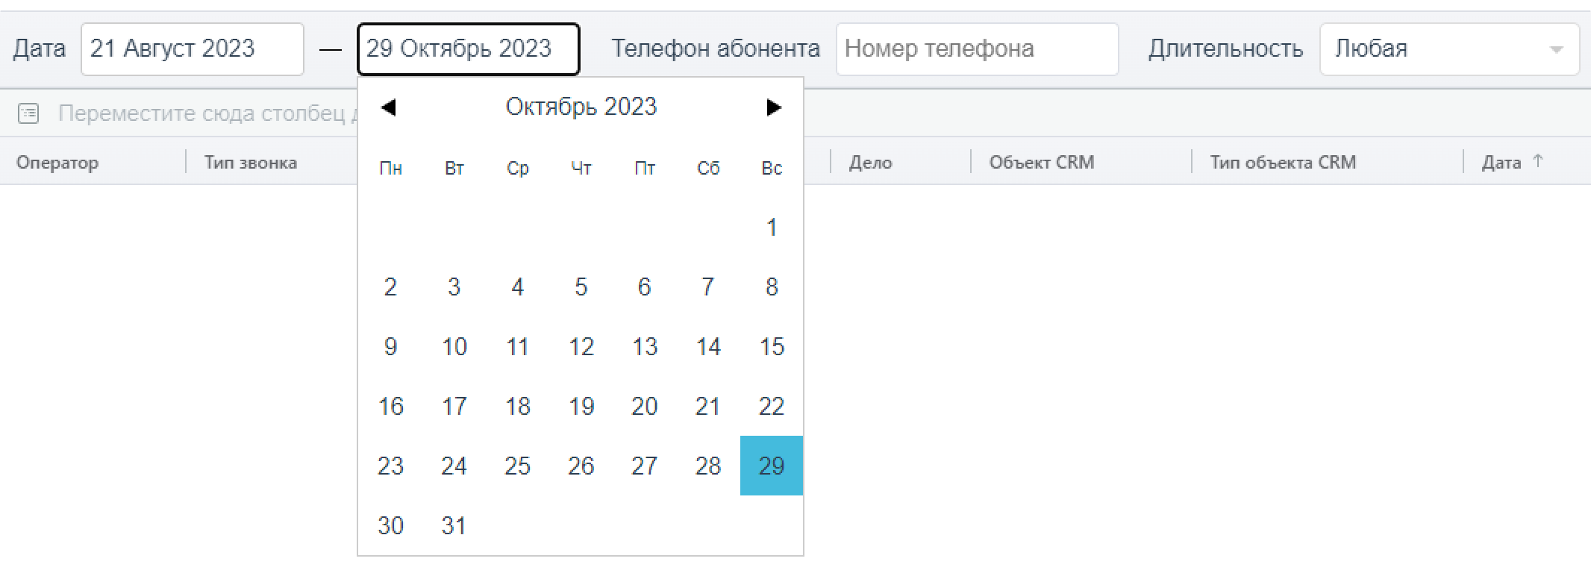Click the end date field 29 Октябрь 2023
Viewport: 1591px width, 582px height.
468,49
